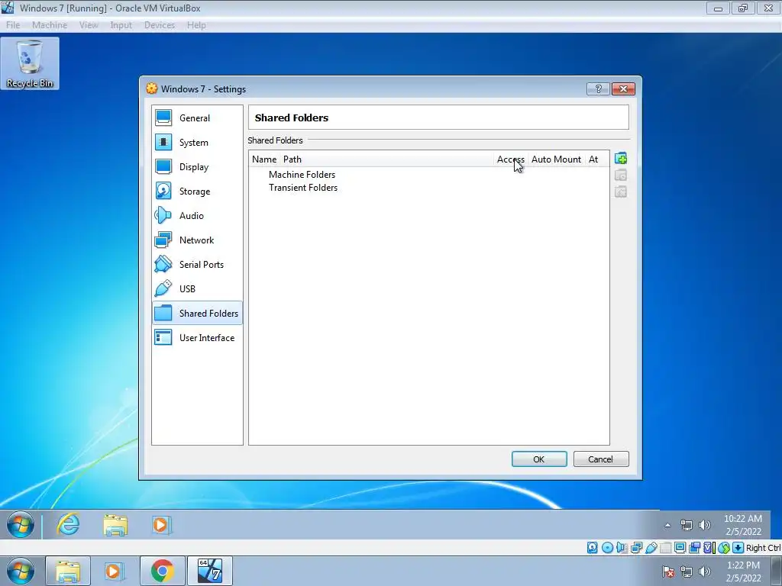Click the settings dialog help button
The image size is (782, 586).
click(x=599, y=89)
